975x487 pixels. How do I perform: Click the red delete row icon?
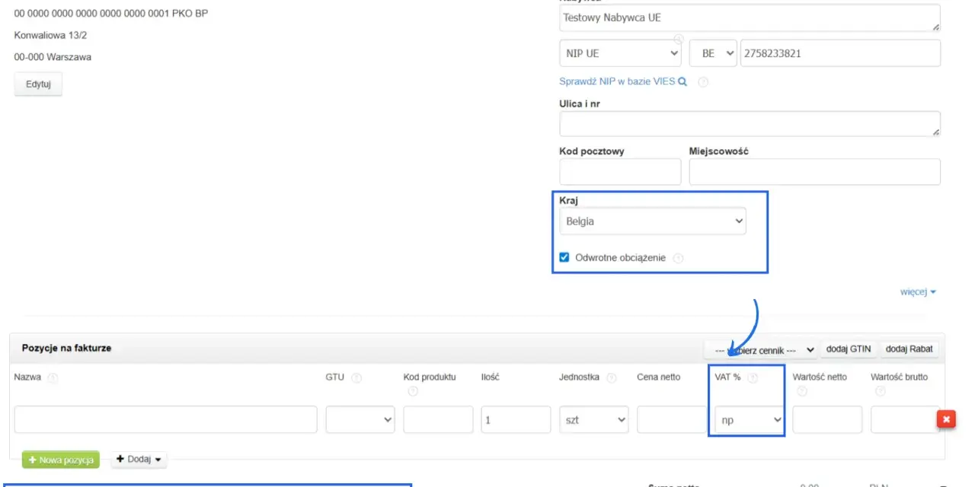point(946,419)
